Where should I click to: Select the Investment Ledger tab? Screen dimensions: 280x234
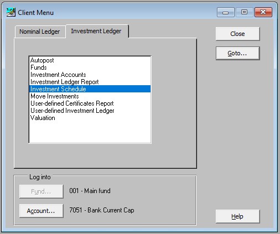[x=97, y=31]
